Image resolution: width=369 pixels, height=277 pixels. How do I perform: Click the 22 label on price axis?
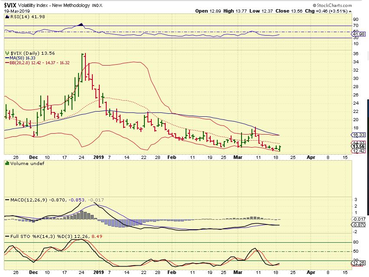(356, 112)
